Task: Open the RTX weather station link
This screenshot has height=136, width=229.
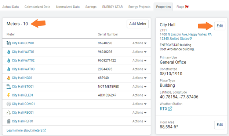Action: tap(166, 109)
